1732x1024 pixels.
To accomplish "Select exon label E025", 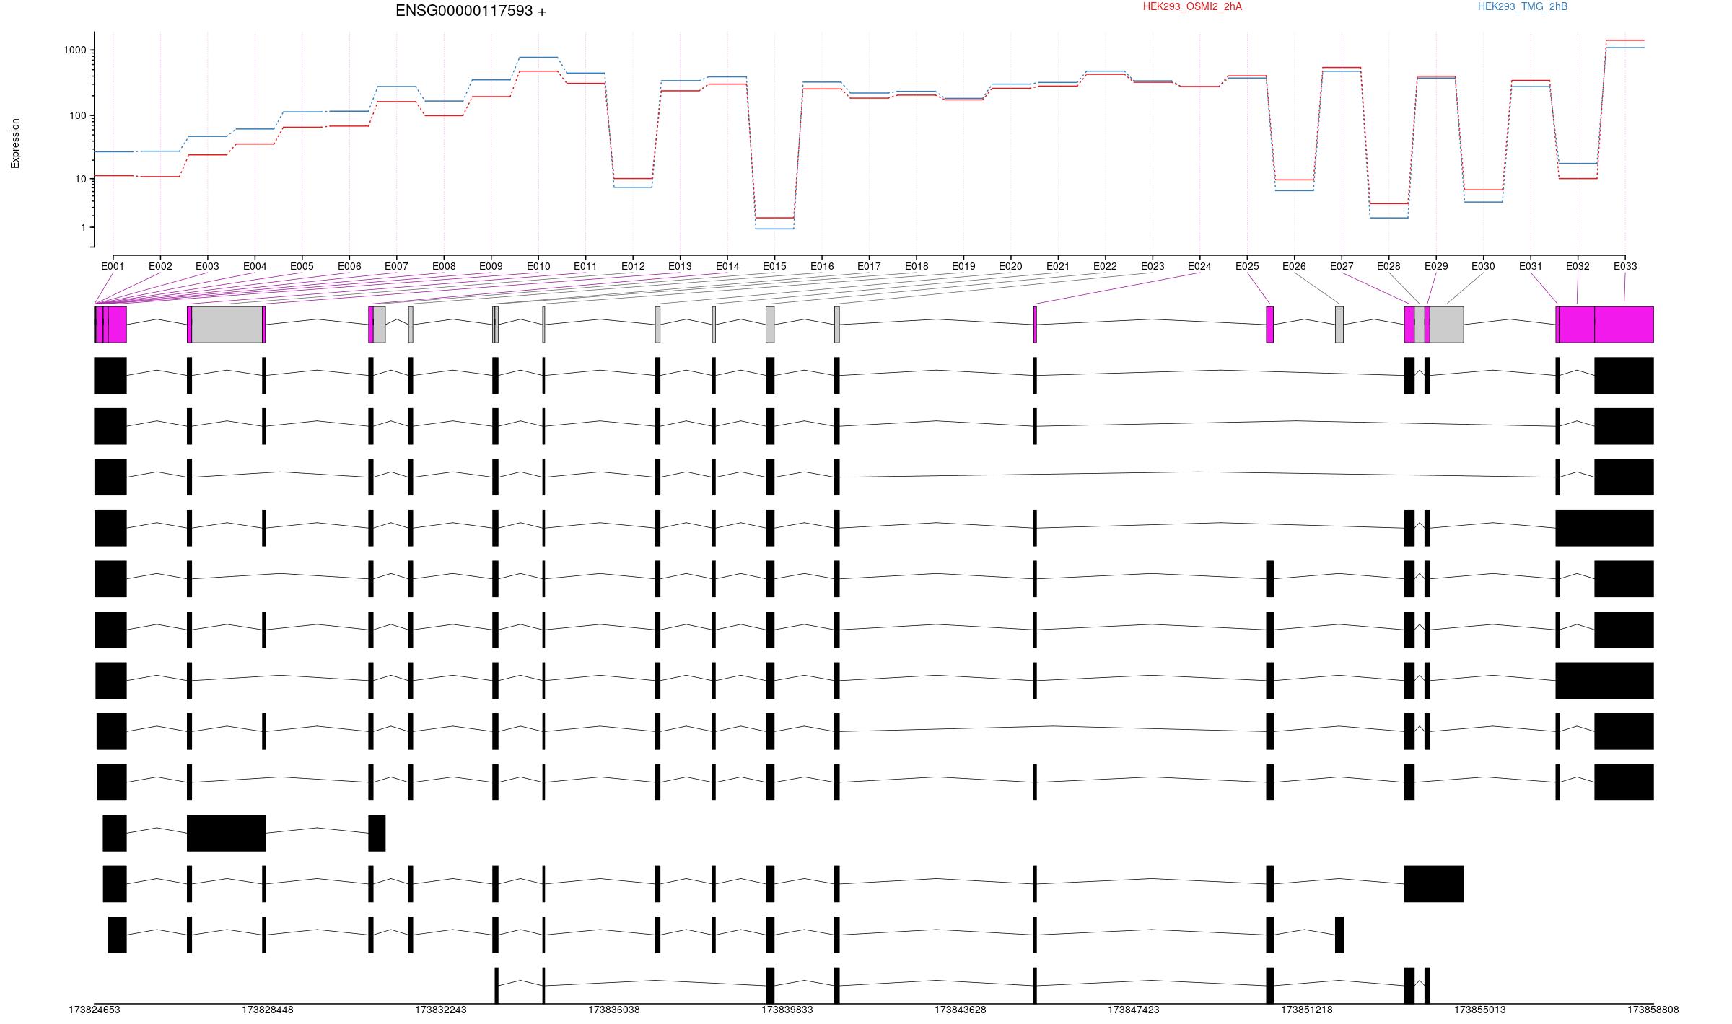I will 1247,266.
